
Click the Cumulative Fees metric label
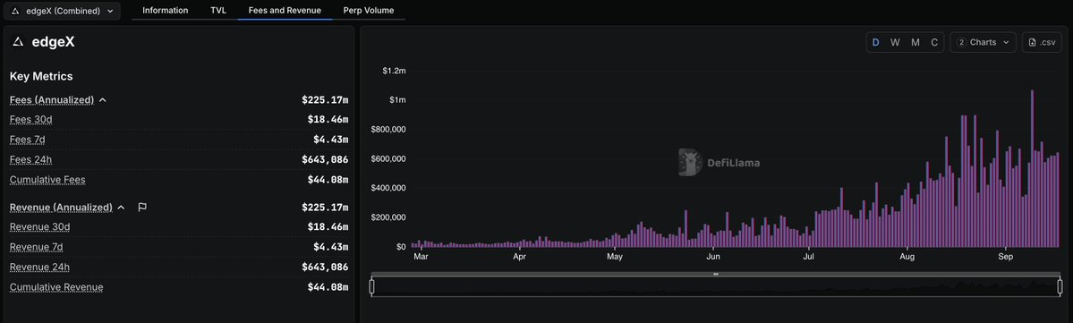pos(47,180)
